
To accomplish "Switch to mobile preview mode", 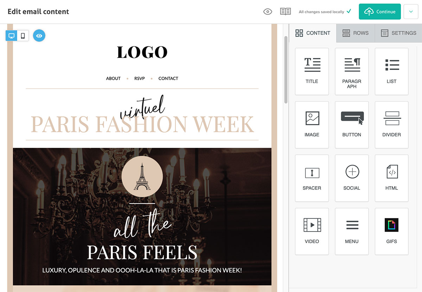I will pos(23,36).
